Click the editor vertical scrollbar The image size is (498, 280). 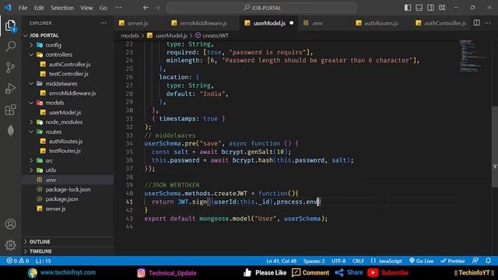(x=495, y=147)
